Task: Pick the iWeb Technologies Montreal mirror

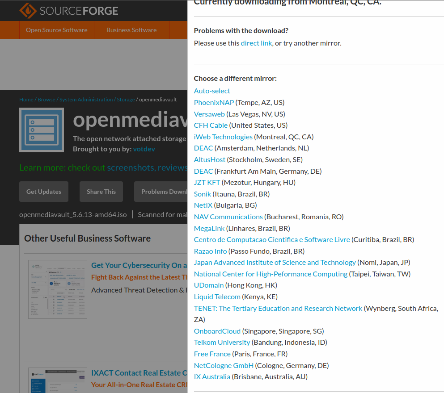Action: [223, 137]
